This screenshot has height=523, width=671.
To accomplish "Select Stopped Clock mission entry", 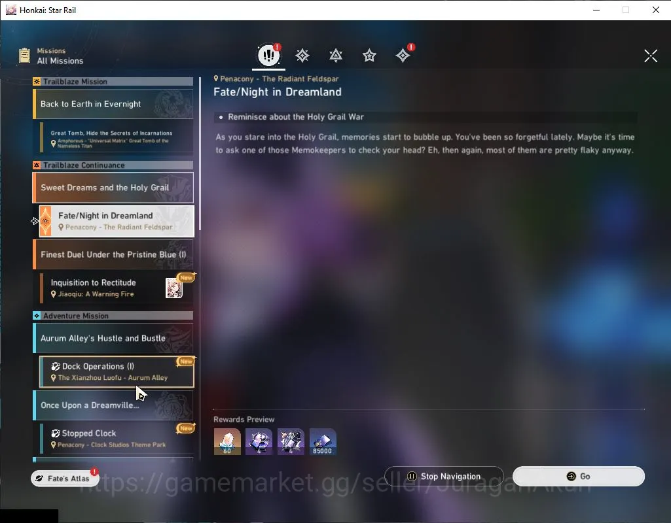I will (x=117, y=439).
